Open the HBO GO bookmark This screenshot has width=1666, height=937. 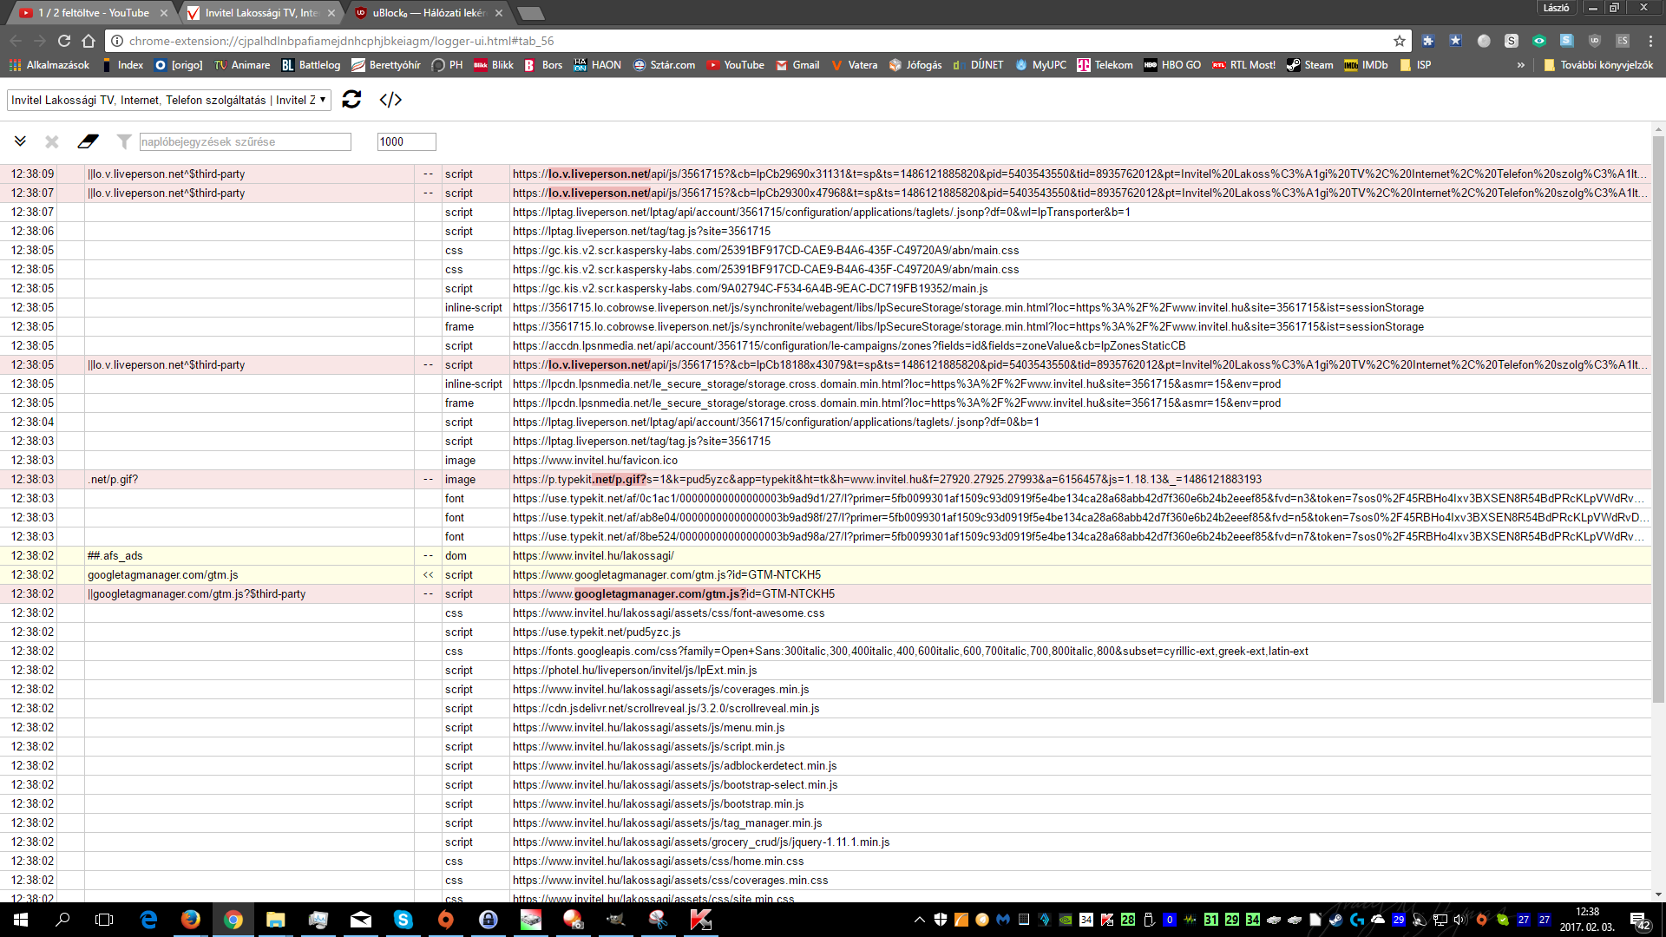[x=1172, y=65]
